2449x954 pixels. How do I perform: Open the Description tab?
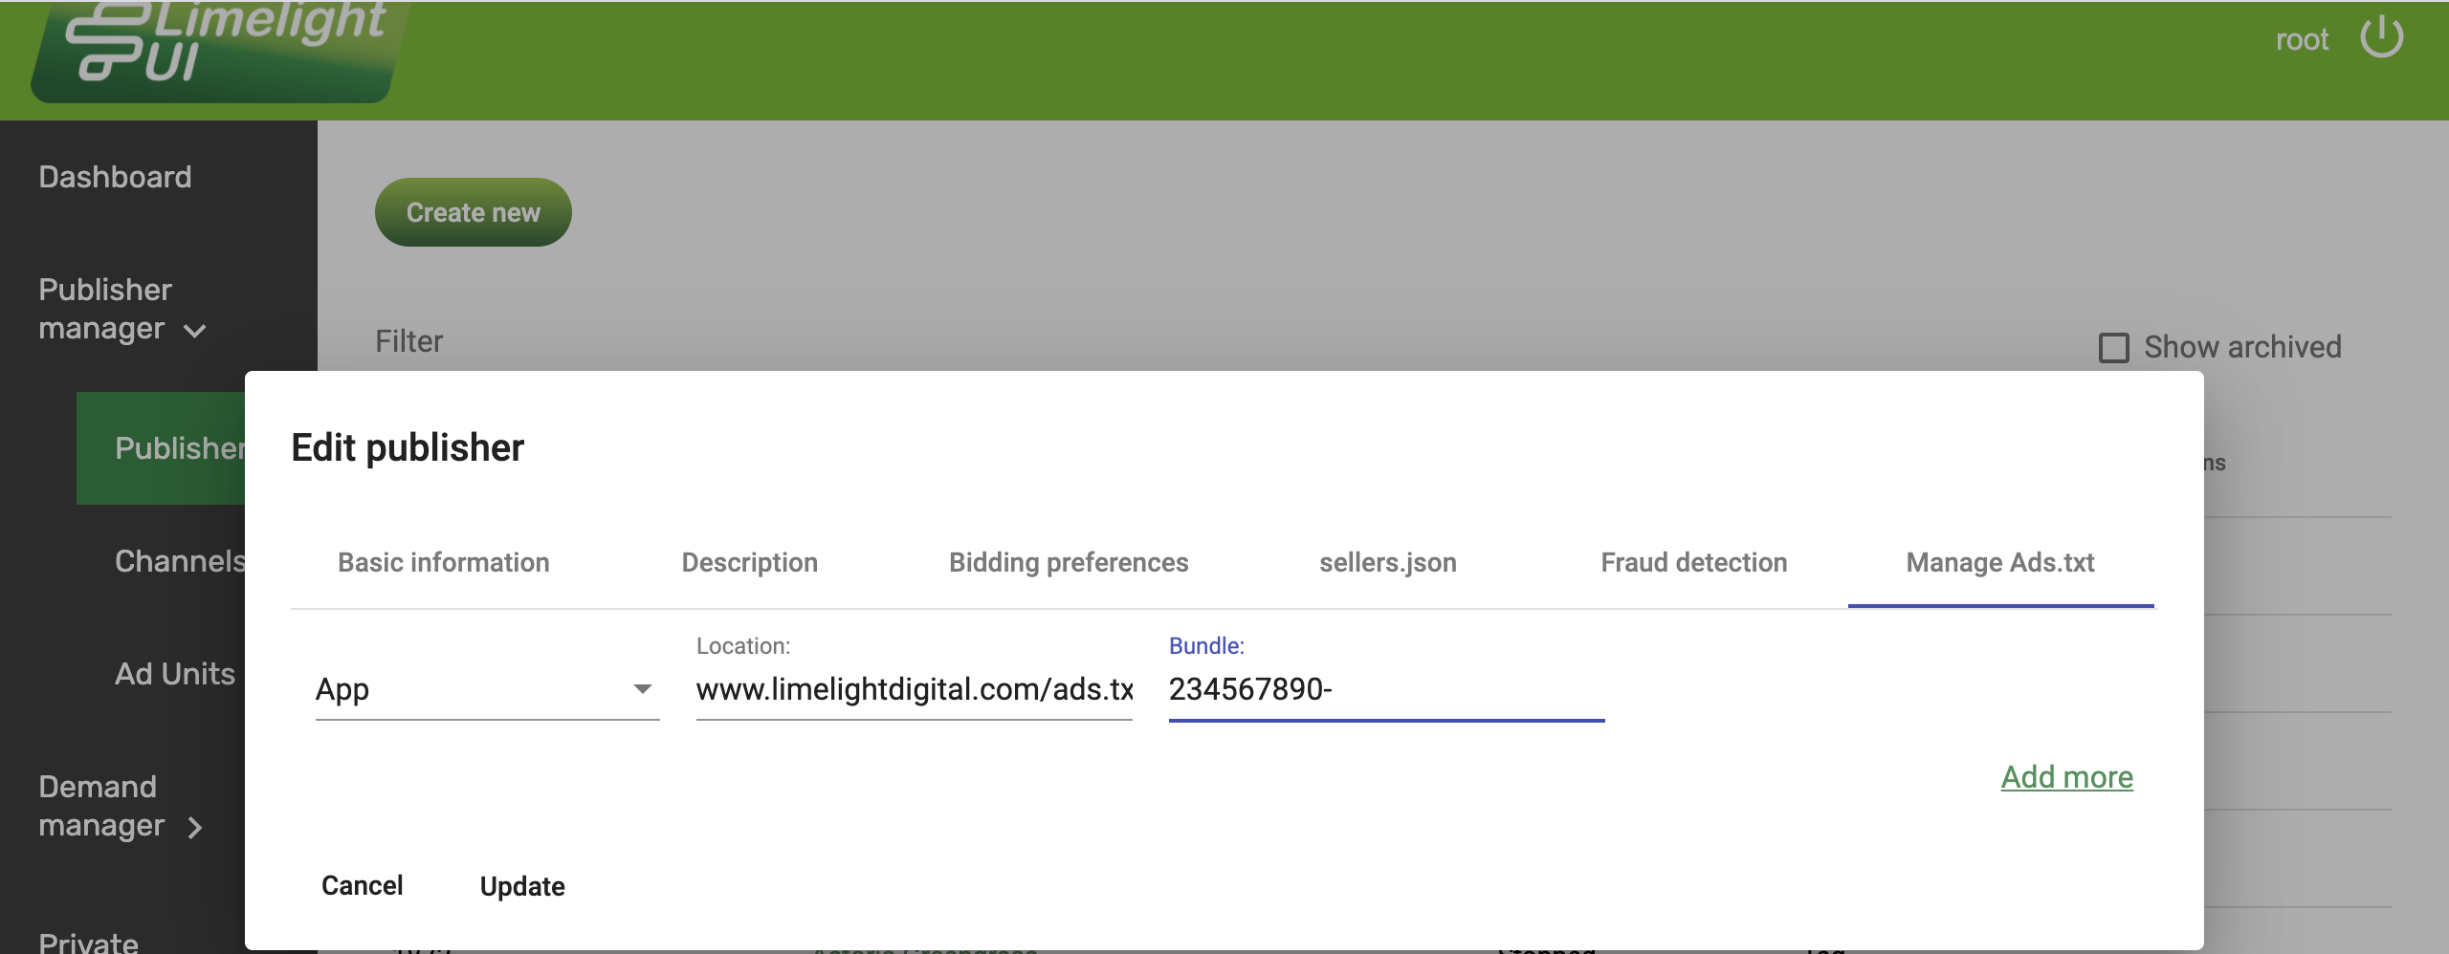(x=749, y=562)
